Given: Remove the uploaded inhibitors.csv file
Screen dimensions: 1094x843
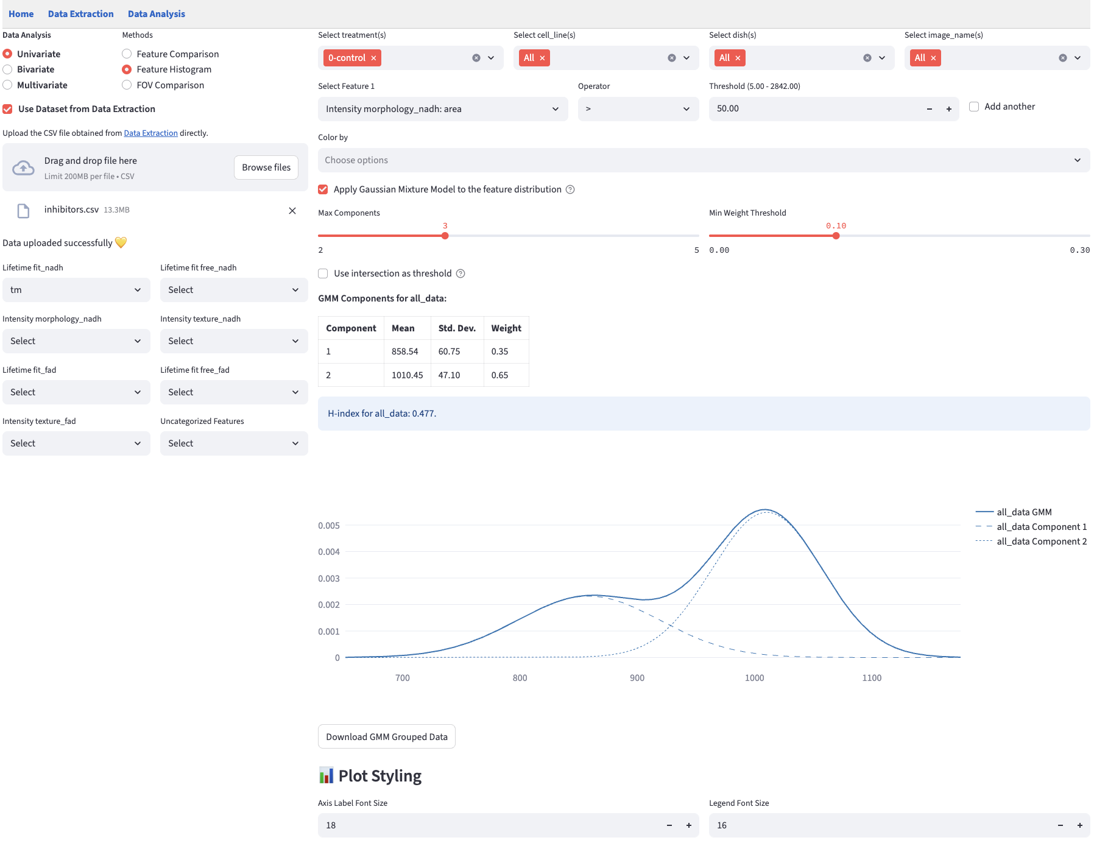Looking at the screenshot, I should click(292, 211).
